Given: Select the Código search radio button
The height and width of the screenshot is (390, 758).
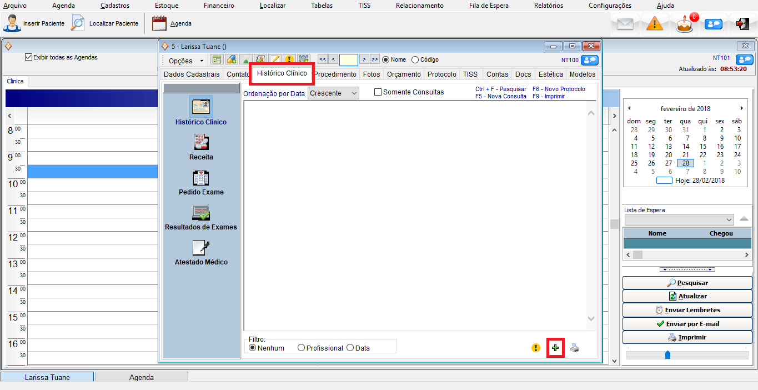Looking at the screenshot, I should pyautogui.click(x=415, y=59).
